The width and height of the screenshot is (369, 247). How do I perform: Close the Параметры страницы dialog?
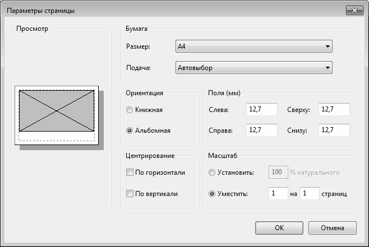354,10
